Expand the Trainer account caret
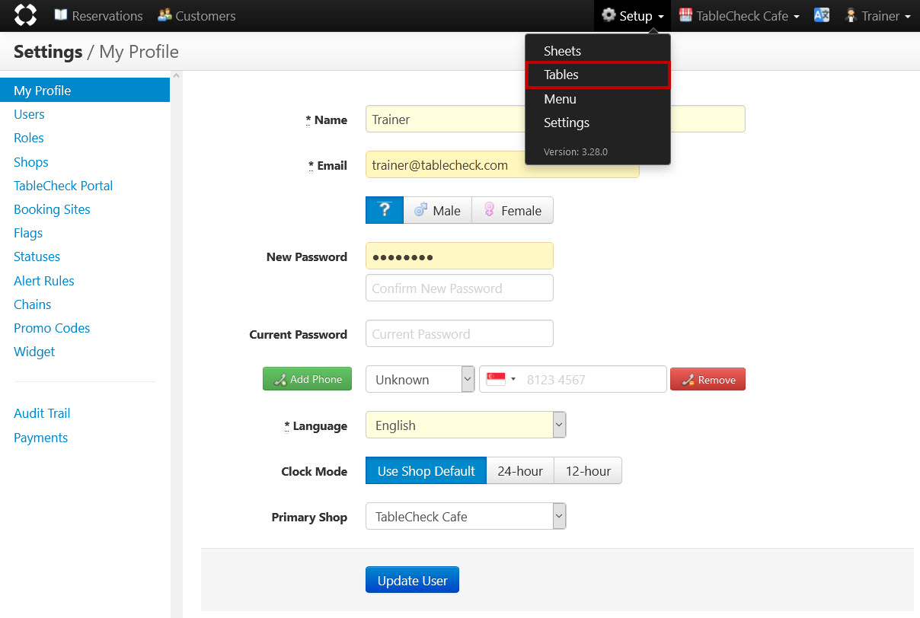 908,17
